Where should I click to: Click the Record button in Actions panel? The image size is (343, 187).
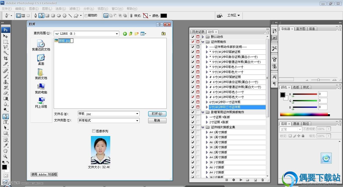[234, 180]
